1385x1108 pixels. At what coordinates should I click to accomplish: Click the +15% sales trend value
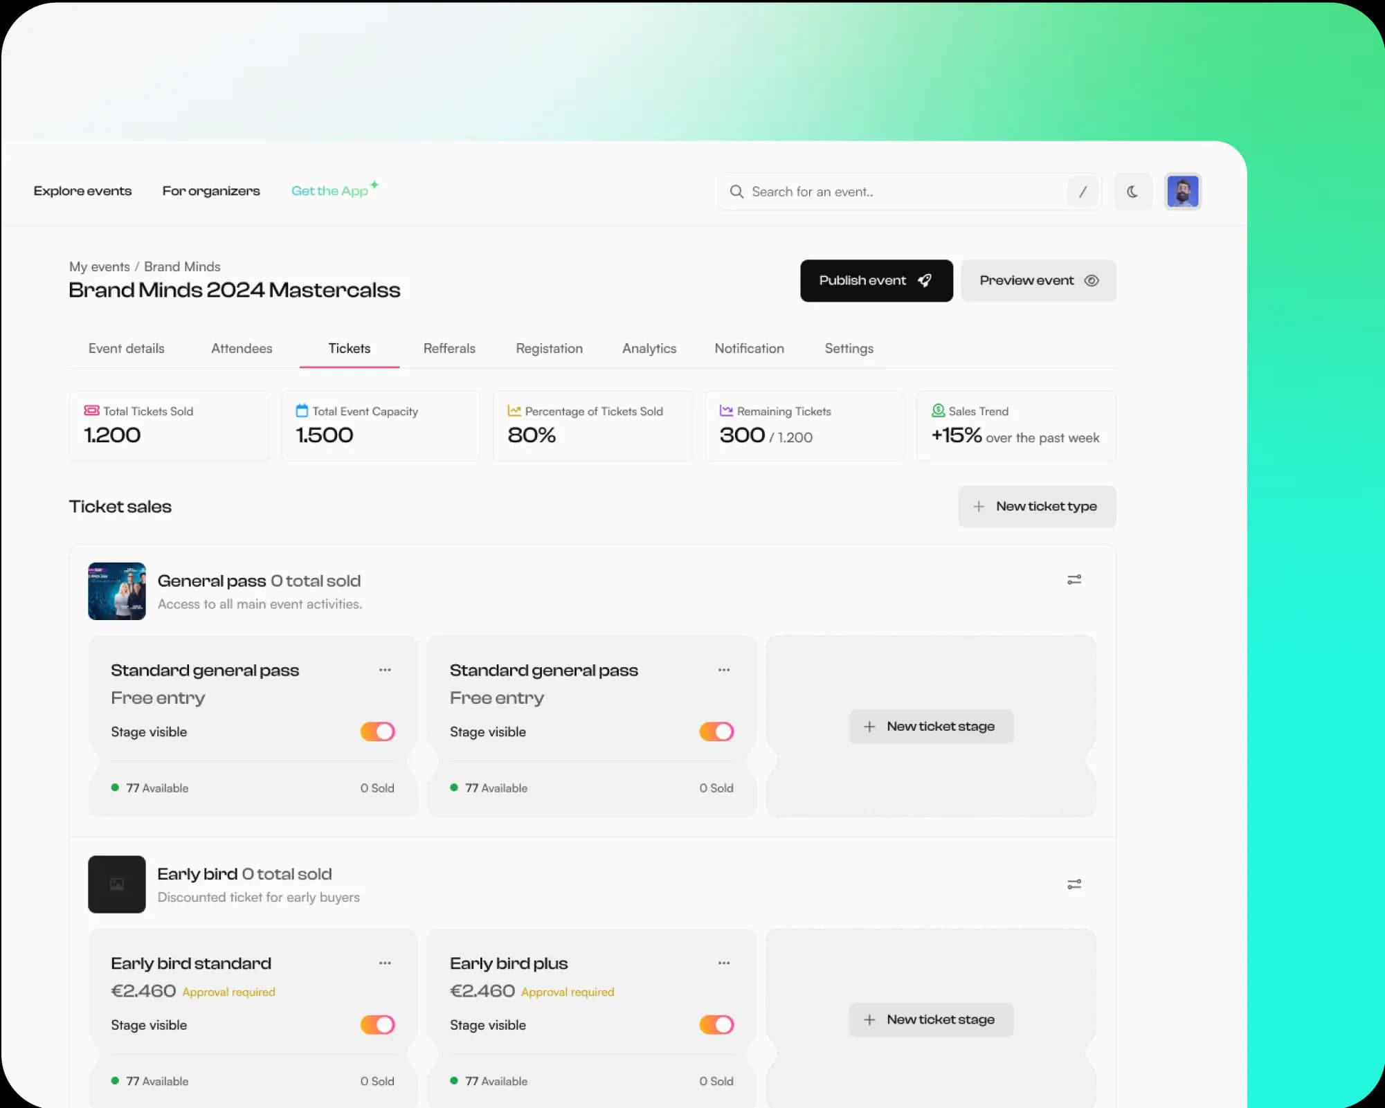[x=957, y=435]
